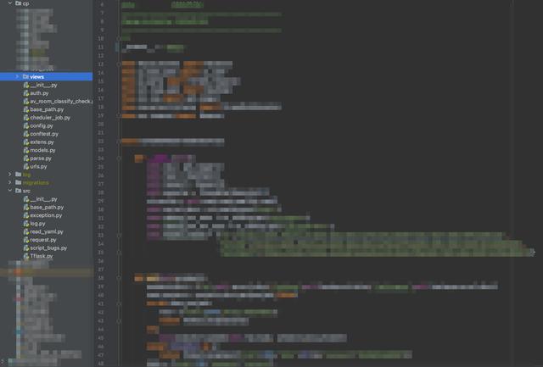Click the Python icon next to log.py
Screen dimensions: 543x367
click(x=26, y=224)
